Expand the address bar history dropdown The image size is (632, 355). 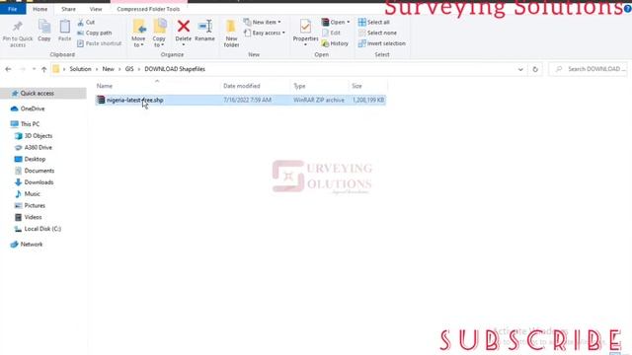[520, 69]
